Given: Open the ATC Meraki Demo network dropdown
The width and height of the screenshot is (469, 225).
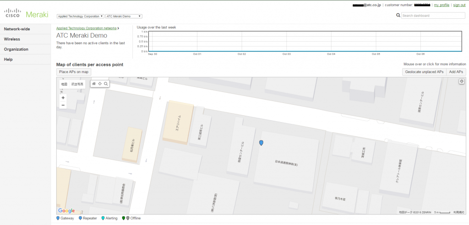Looking at the screenshot, I should pos(124,16).
